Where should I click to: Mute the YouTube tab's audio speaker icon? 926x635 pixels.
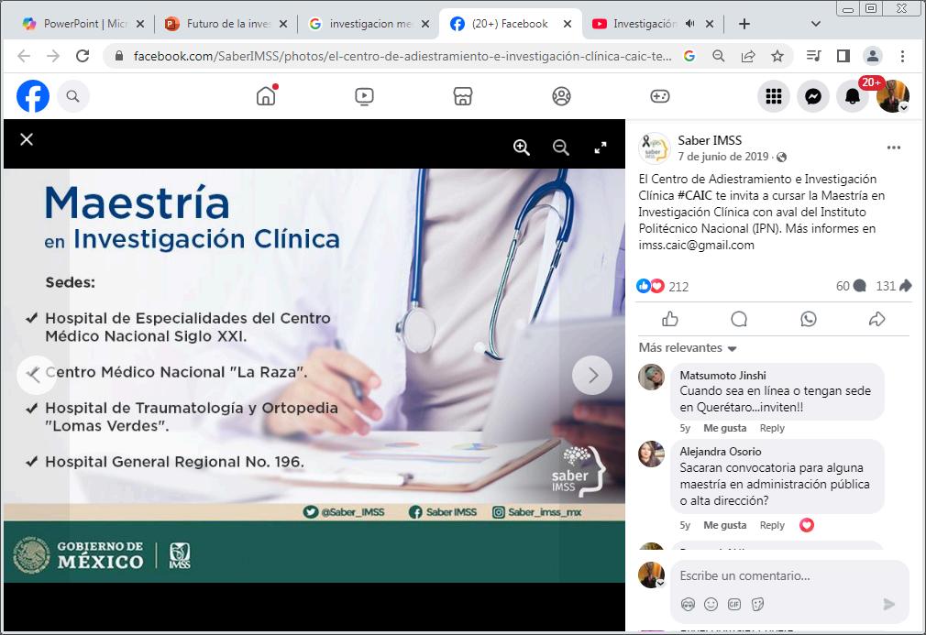pyautogui.click(x=689, y=24)
